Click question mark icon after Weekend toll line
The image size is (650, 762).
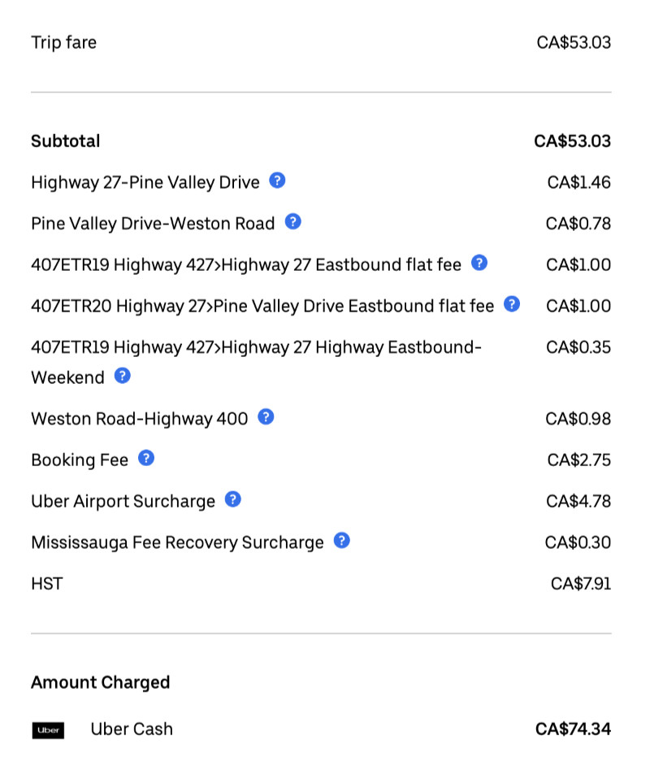pyautogui.click(x=122, y=376)
